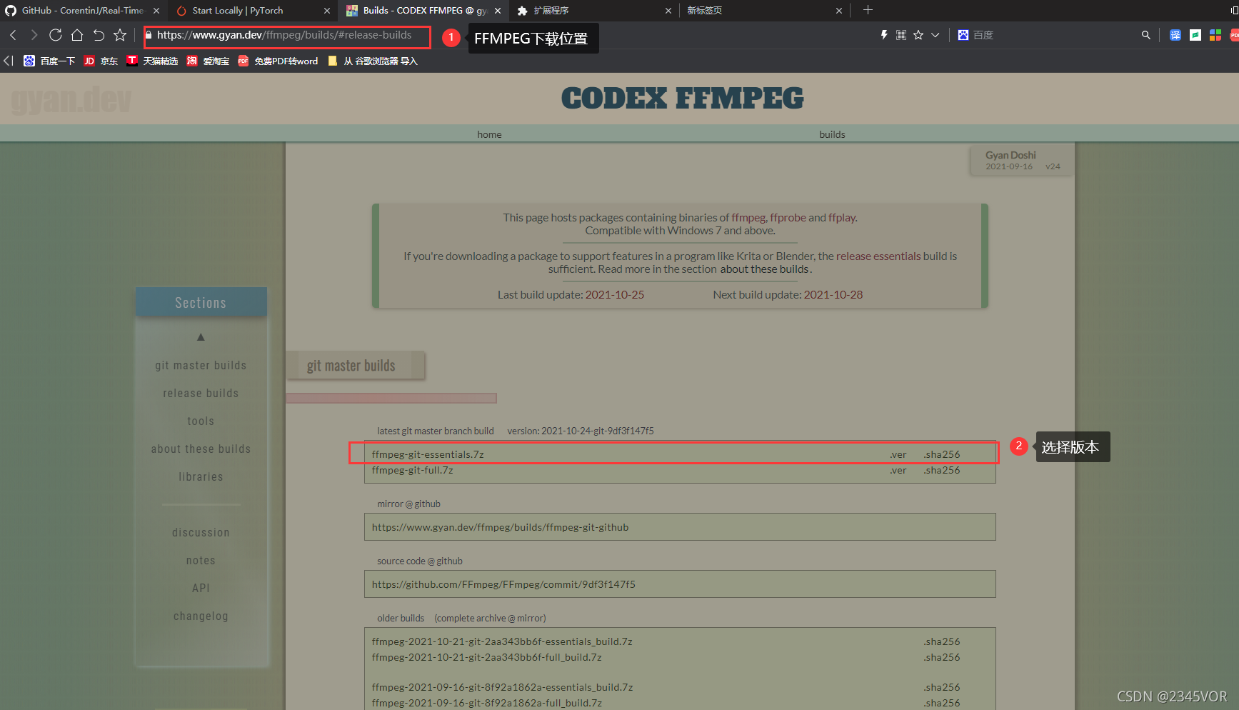This screenshot has width=1239, height=710.
Task: Download 2021-10-21 2aa343bb6f full_build.7z
Action: [x=486, y=657]
